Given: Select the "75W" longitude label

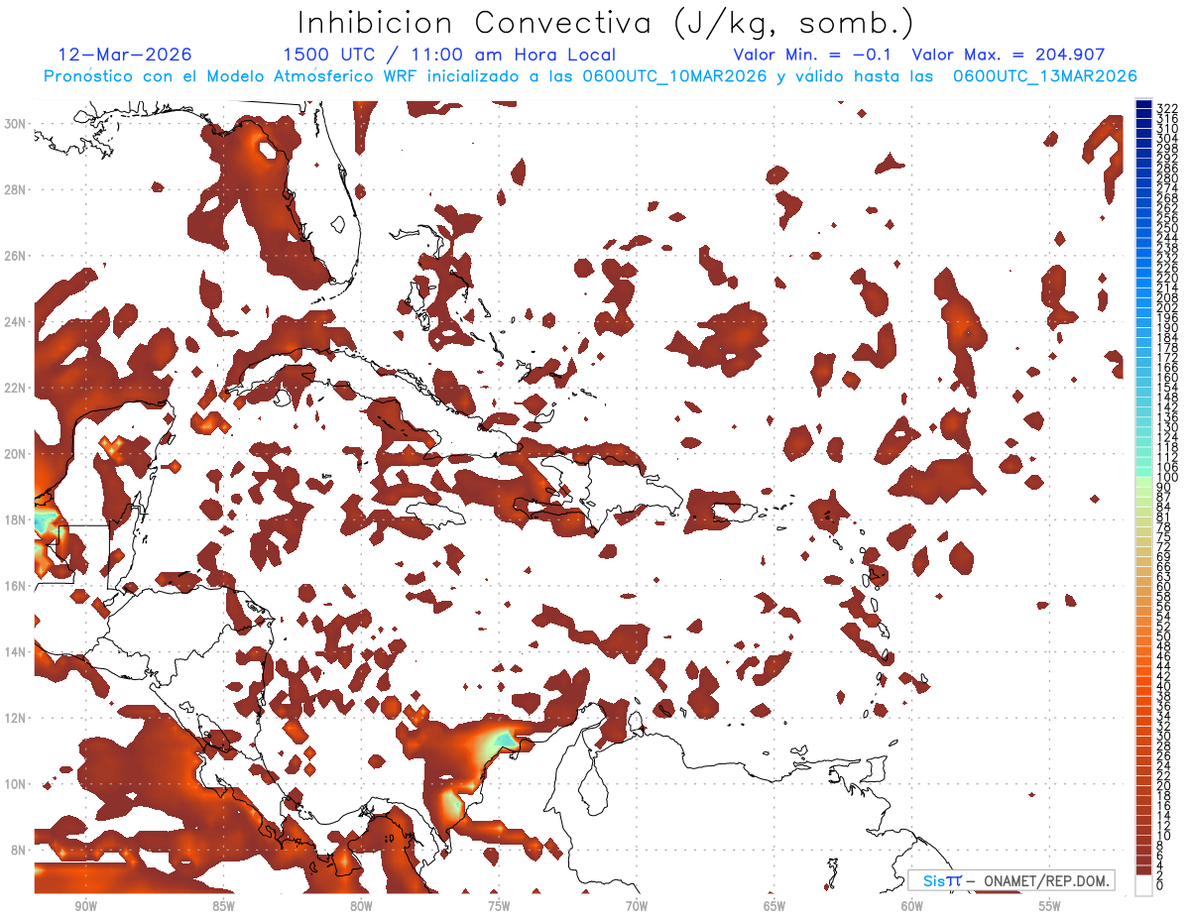Looking at the screenshot, I should tap(499, 906).
